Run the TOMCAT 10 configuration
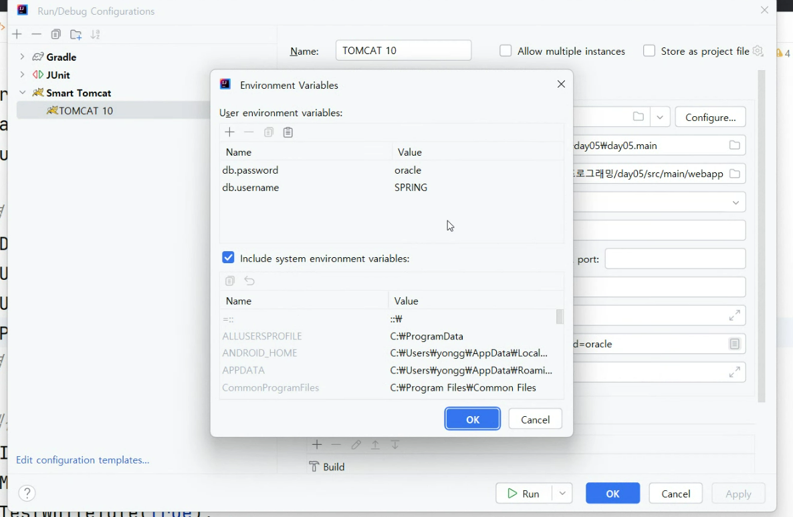Image resolution: width=793 pixels, height=517 pixels. click(x=524, y=493)
